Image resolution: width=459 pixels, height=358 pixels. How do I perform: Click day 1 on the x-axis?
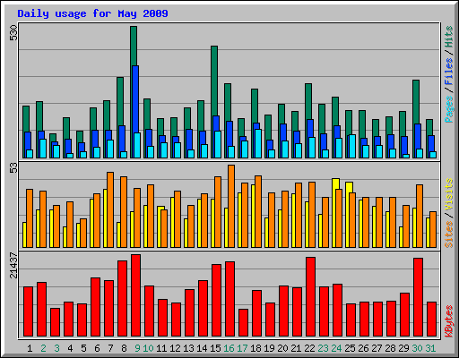click(x=30, y=348)
